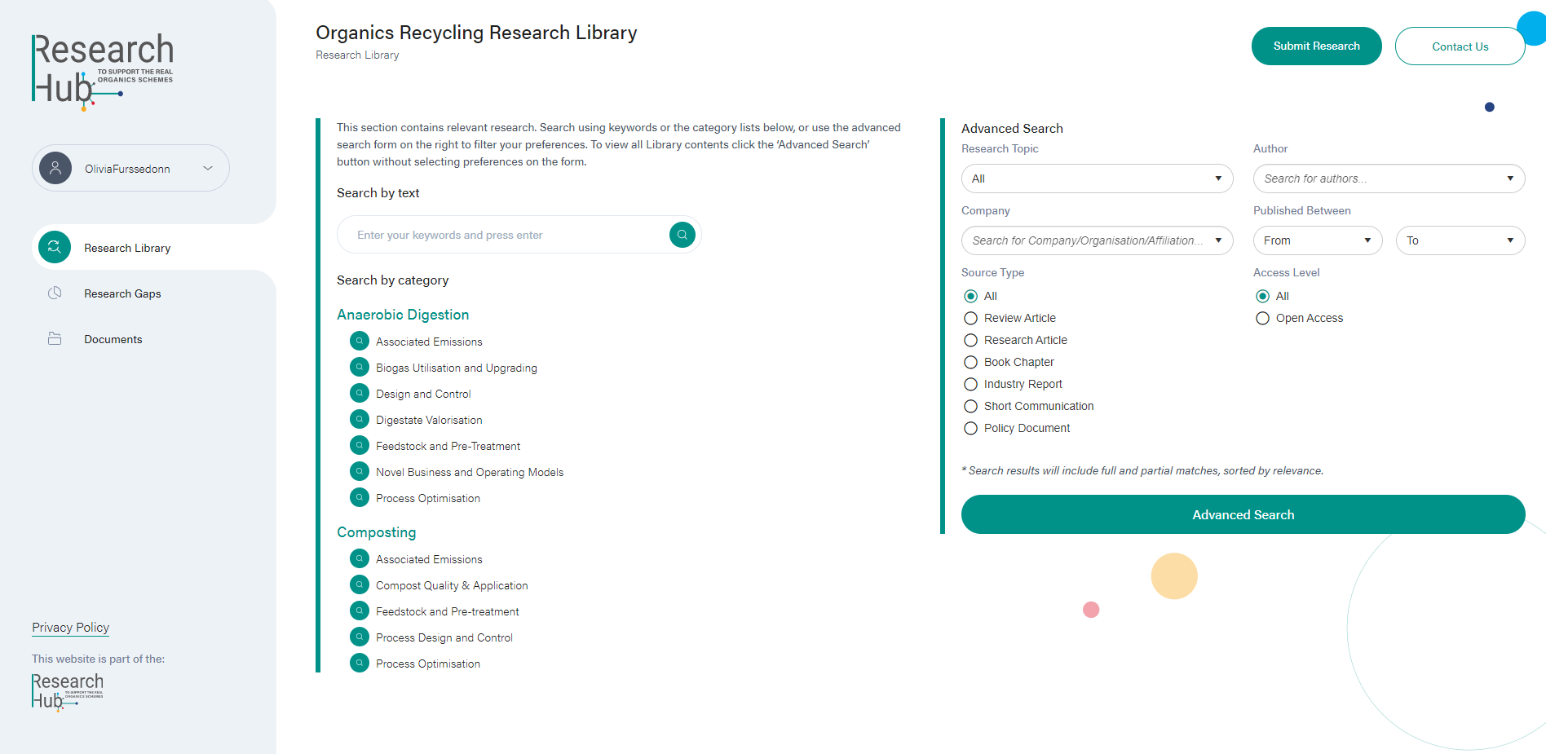
Task: Select Access Level All radio button
Action: coord(1262,296)
